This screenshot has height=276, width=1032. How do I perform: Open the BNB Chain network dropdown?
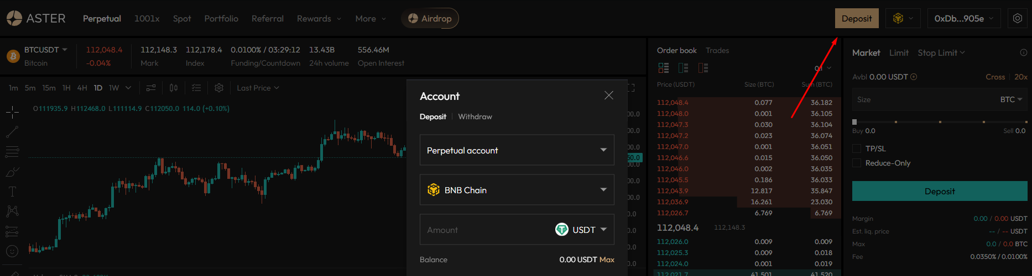click(517, 190)
